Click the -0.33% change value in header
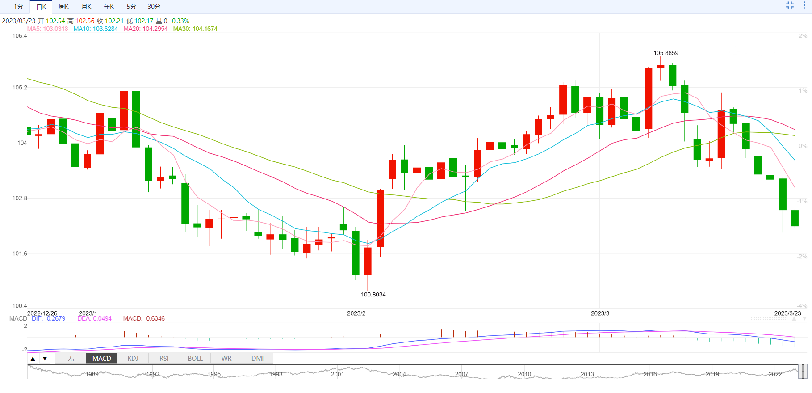812x393 pixels. point(180,21)
